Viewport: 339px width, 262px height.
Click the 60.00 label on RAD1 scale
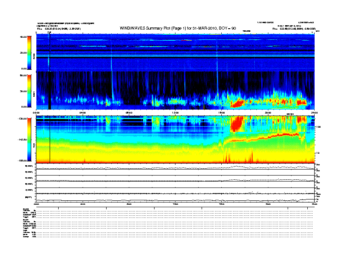[24, 75]
